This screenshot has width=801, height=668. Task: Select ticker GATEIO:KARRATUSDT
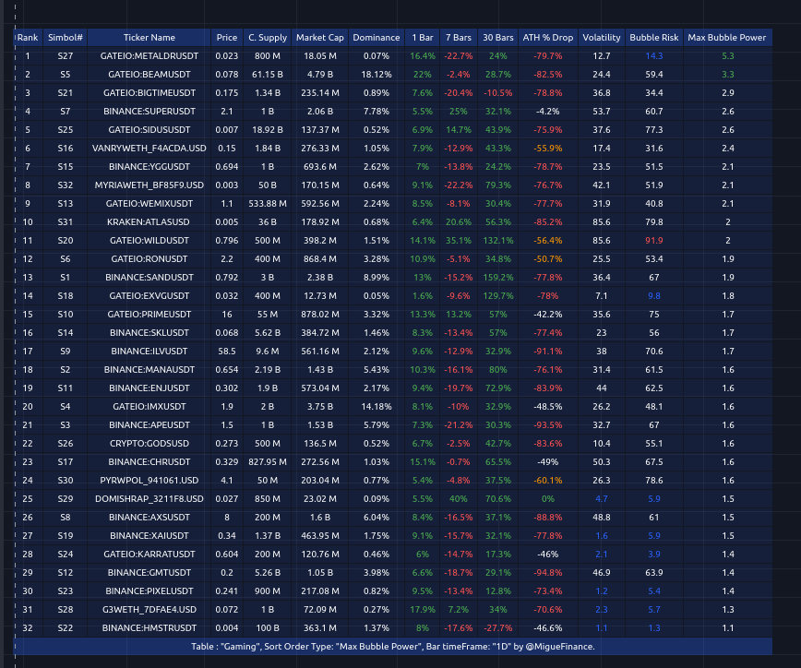[149, 554]
